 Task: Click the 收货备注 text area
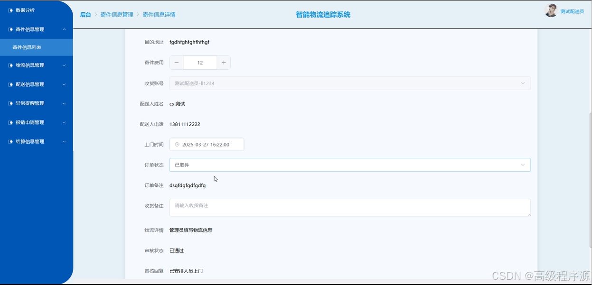[350, 208]
